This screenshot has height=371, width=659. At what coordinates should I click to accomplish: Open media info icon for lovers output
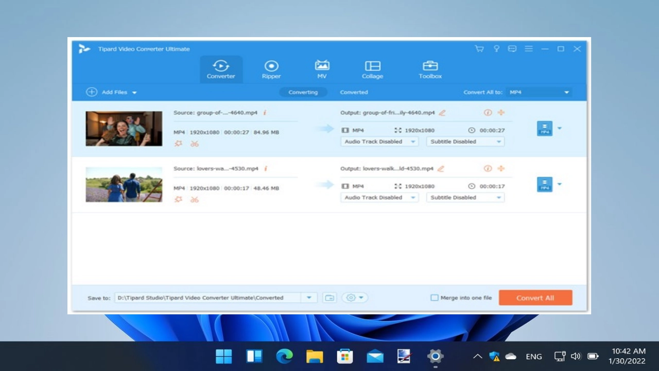tap(488, 168)
